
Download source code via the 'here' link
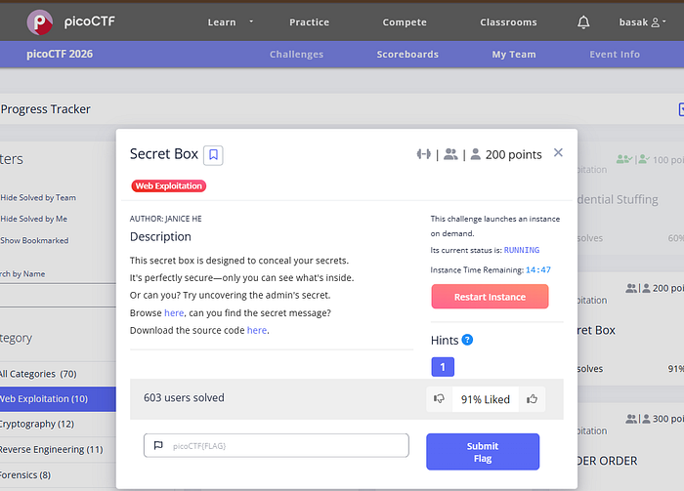(x=256, y=330)
